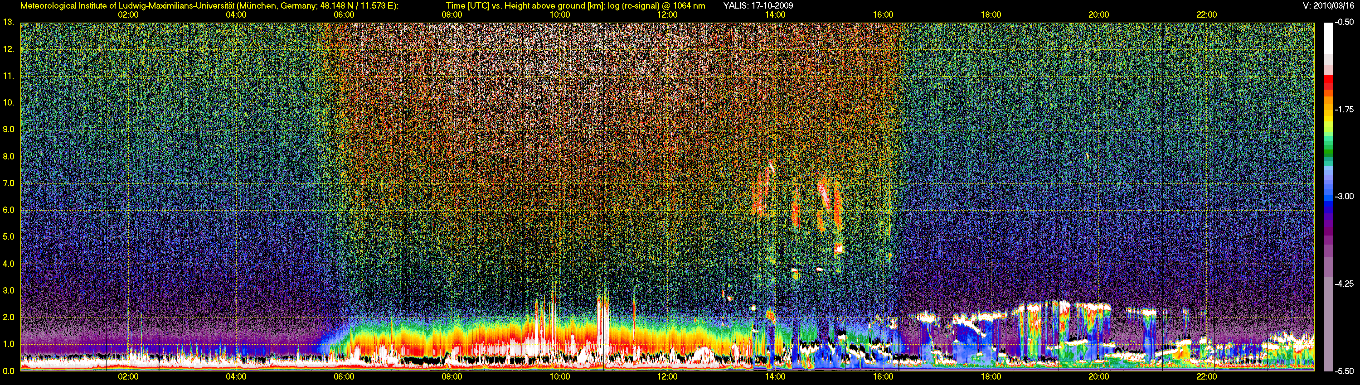Select the '8.0' height axis label
This screenshot has width=1360, height=385.
[9, 157]
